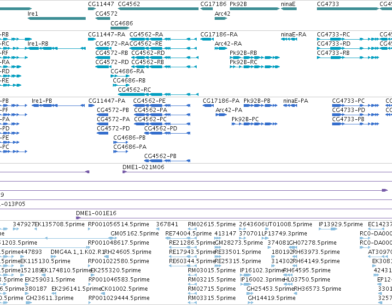Open the Ire1-RB transcript label
Image resolution: width=392 pixels, height=305 pixels.
[x=38, y=43]
